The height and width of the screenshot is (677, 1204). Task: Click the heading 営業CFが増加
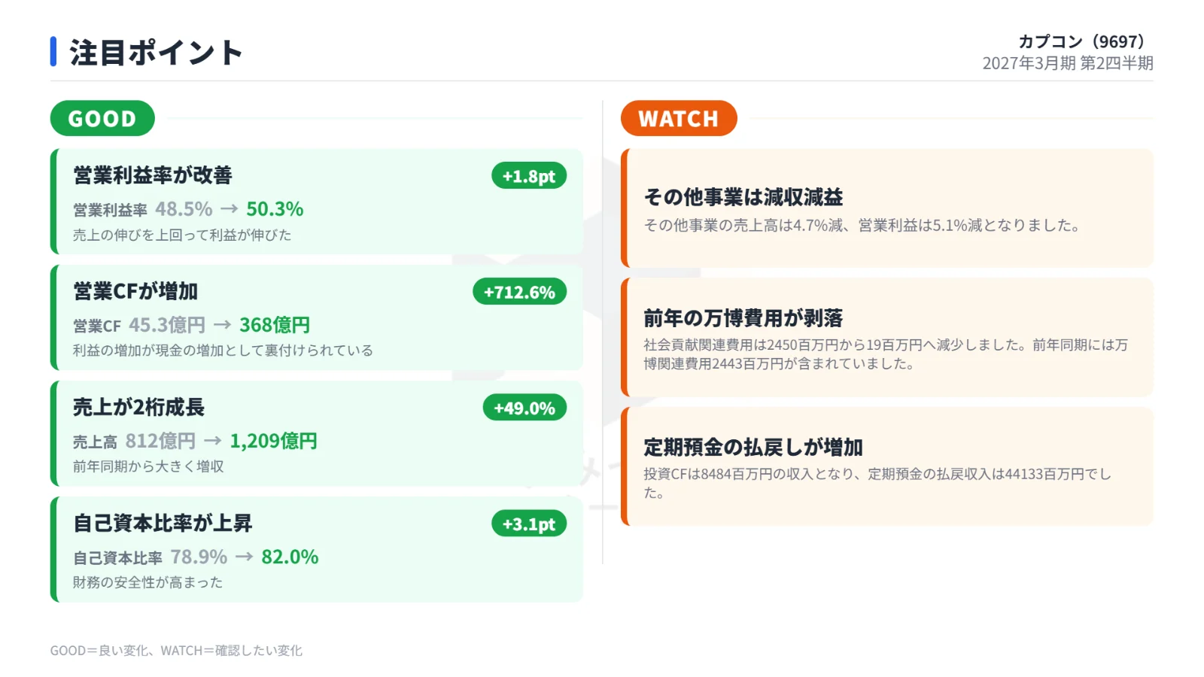(135, 291)
